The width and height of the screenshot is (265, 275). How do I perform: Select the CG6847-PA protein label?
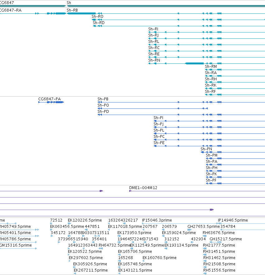click(x=50, y=99)
